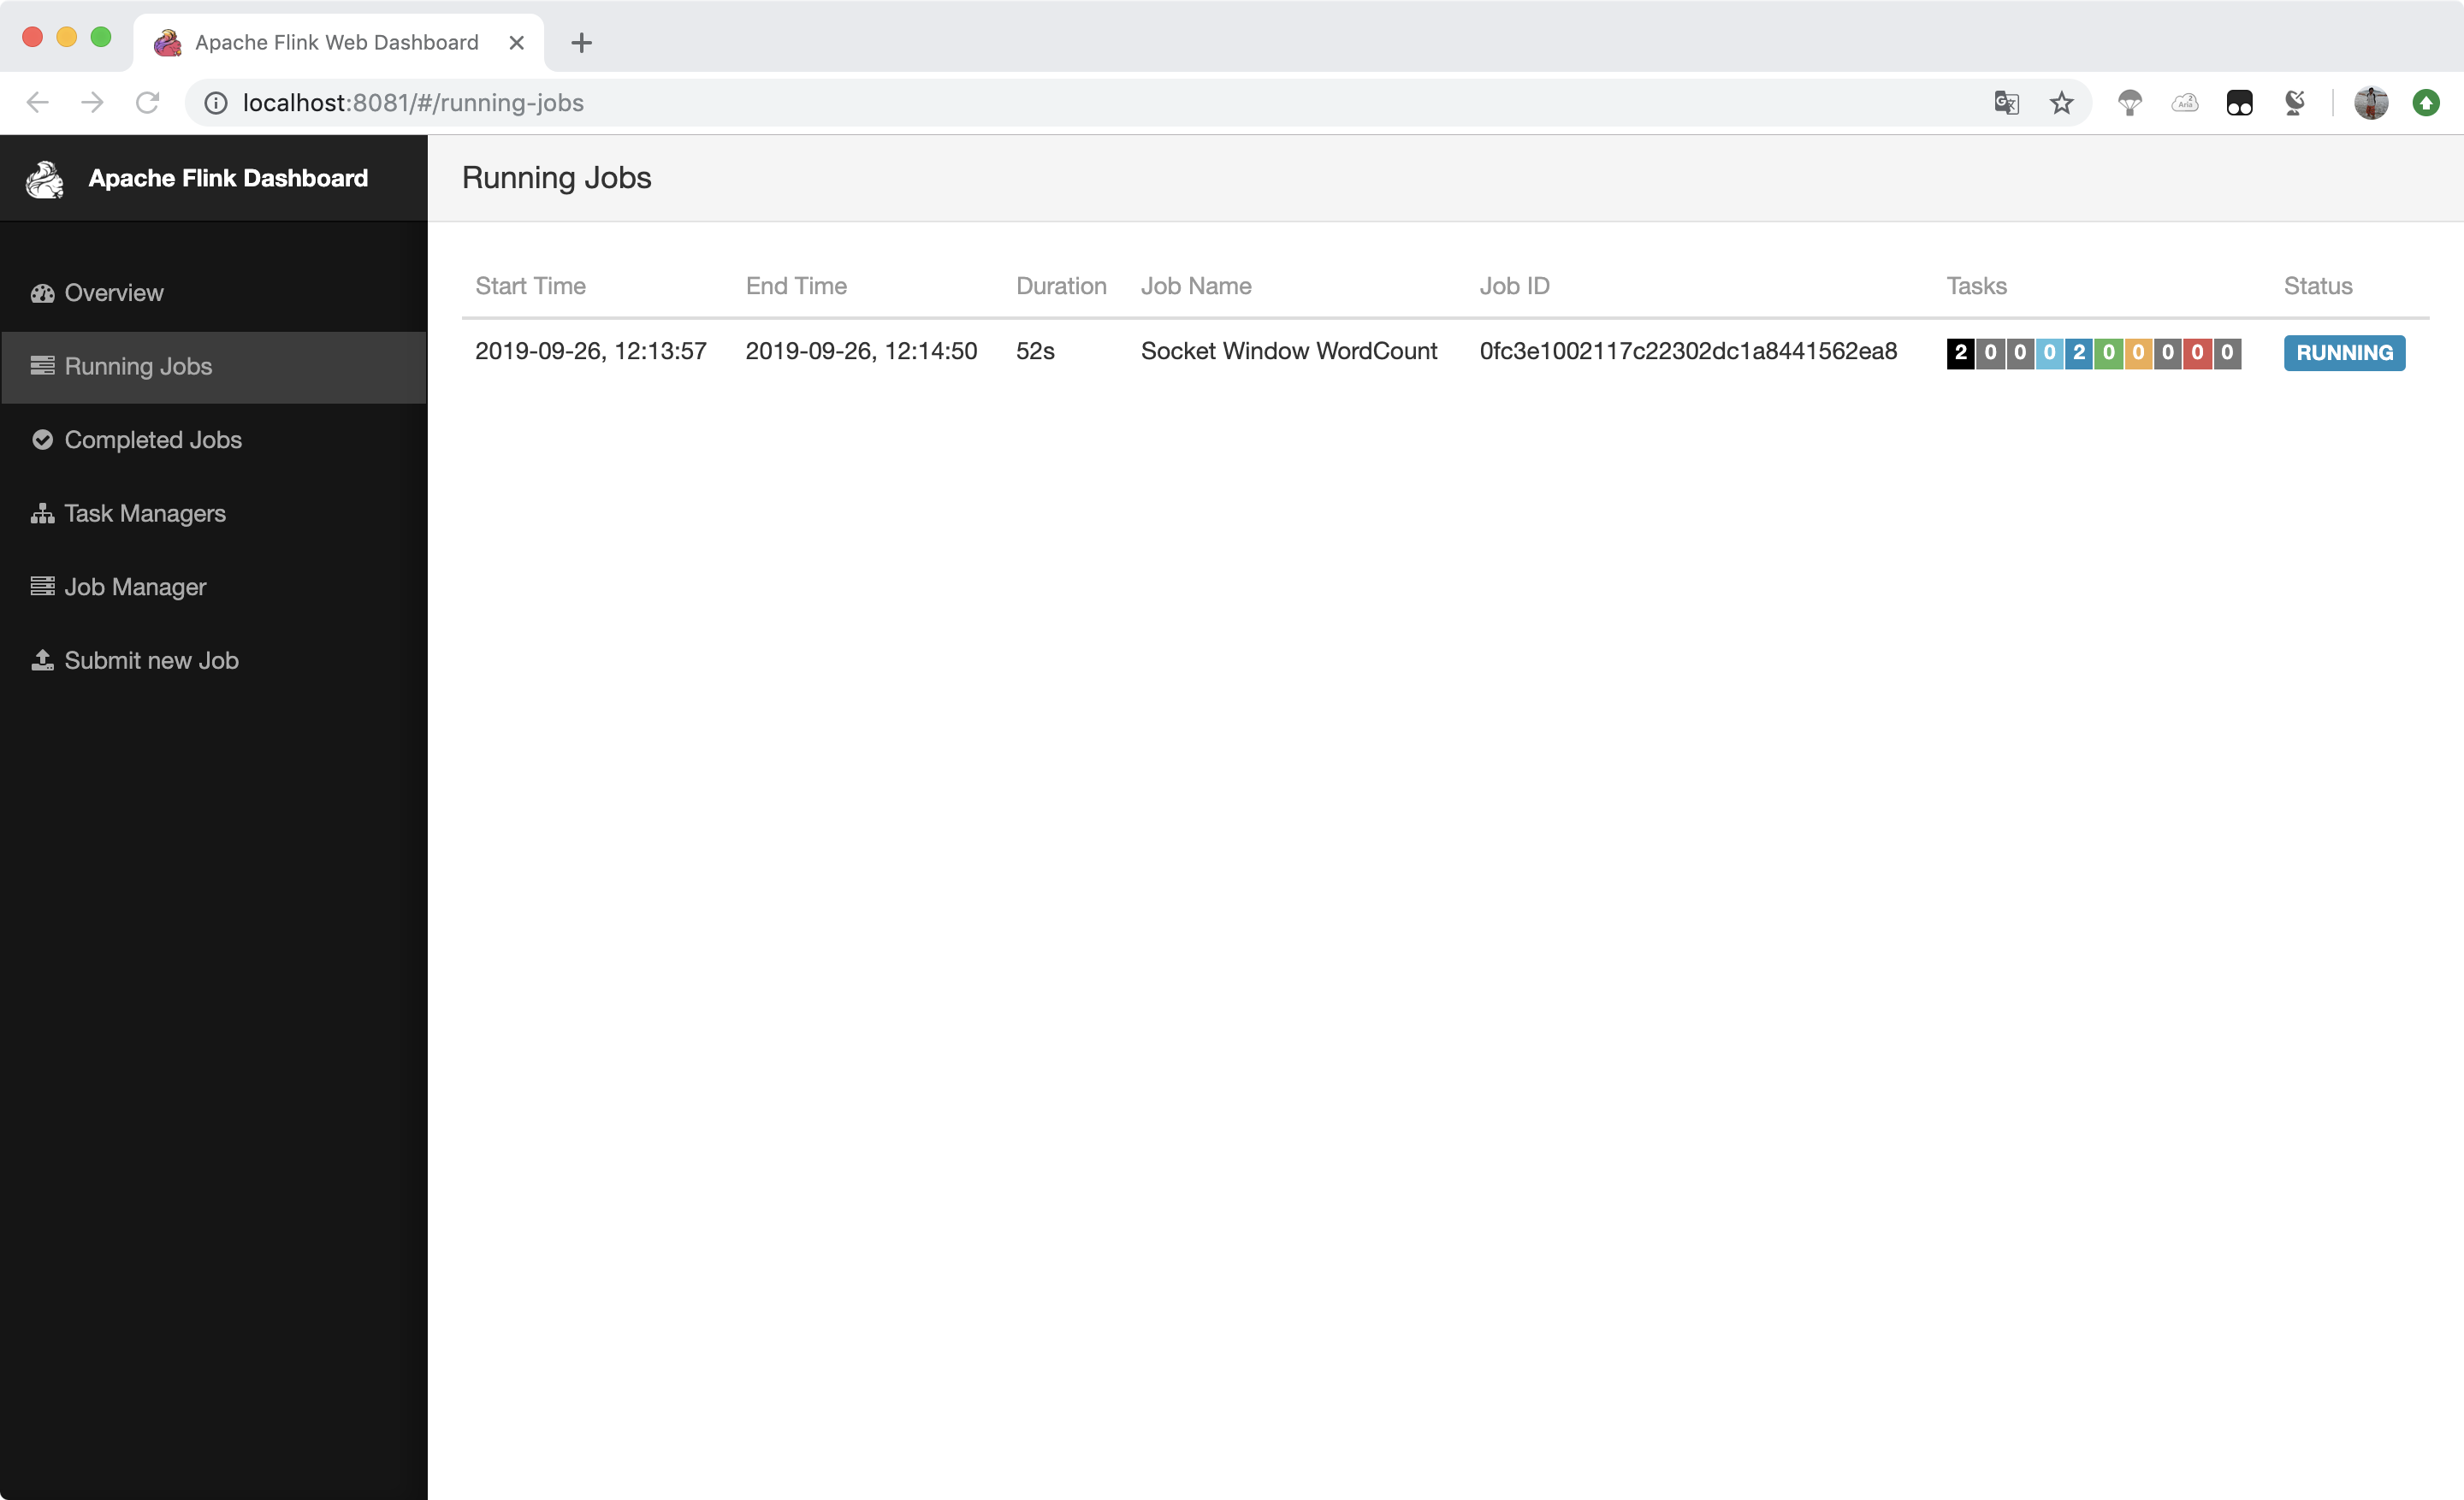This screenshot has height=1500, width=2464.
Task: Select the End Time column header
Action: pos(796,285)
